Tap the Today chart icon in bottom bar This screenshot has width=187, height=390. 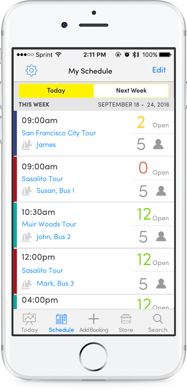point(29,319)
